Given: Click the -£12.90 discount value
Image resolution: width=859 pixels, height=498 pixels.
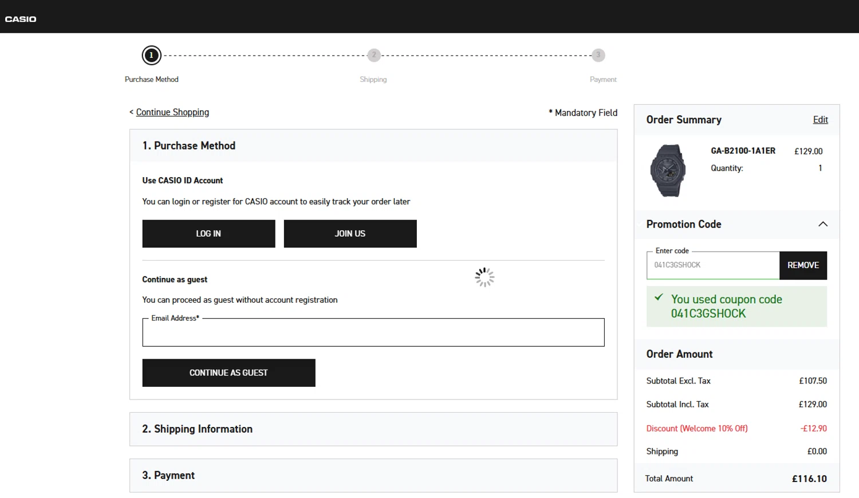Looking at the screenshot, I should tap(814, 429).
